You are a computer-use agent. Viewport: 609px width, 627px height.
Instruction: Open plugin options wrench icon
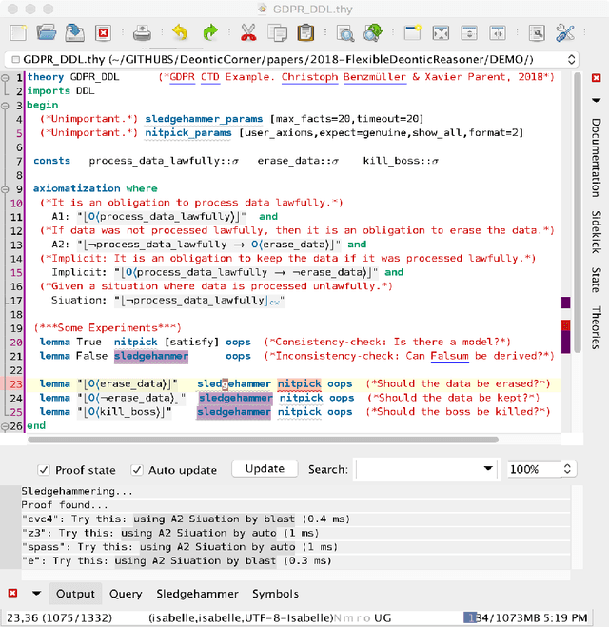564,33
